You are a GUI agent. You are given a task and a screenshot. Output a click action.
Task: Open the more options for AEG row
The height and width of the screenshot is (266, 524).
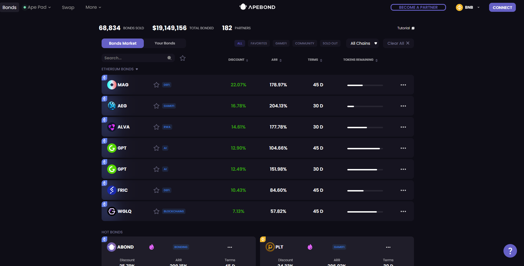[403, 106]
